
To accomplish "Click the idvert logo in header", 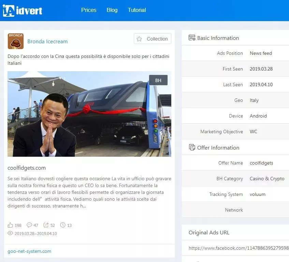I will (x=22, y=11).
